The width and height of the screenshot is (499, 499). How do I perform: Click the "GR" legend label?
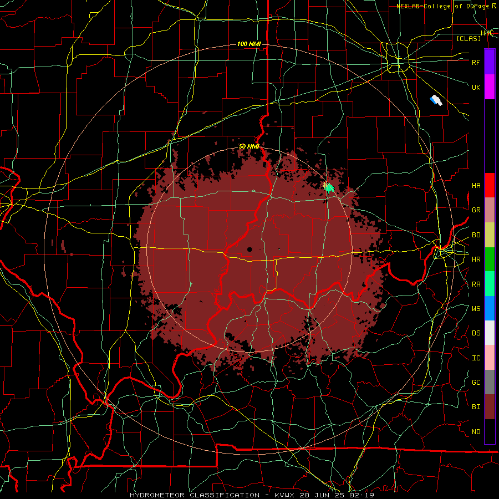point(476,210)
